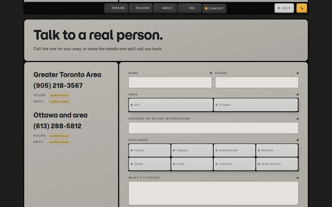Toggle the Fridge appliance option

click(x=150, y=150)
